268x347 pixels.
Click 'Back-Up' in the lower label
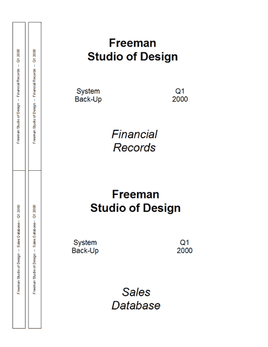(x=85, y=250)
